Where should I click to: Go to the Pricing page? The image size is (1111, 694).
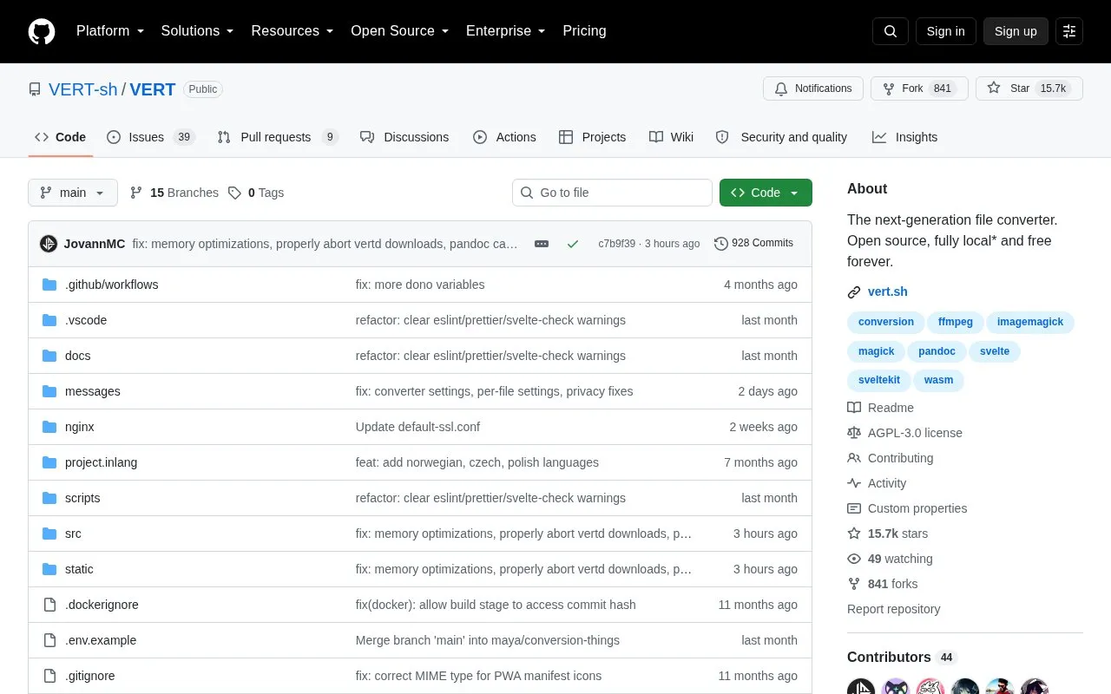click(x=584, y=31)
